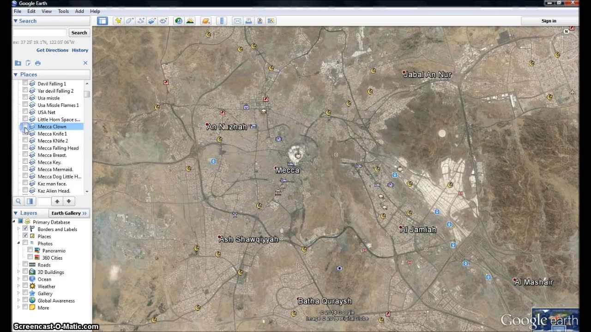Add folder icon below search panel
Viewport: 591px width, 332px height.
[x=18, y=63]
